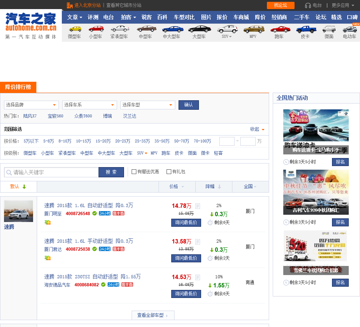Open 吉利汽车926中秋团购汇 banner
The width and height of the screenshot is (360, 327).
316,192
